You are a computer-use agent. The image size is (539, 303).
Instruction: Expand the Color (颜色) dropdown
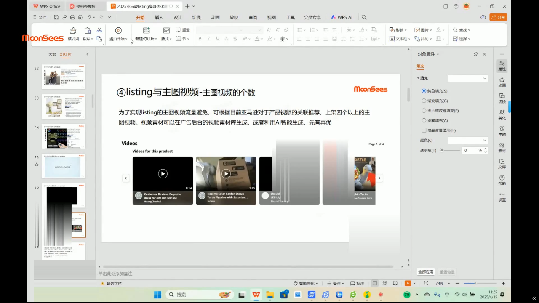pyautogui.click(x=467, y=140)
